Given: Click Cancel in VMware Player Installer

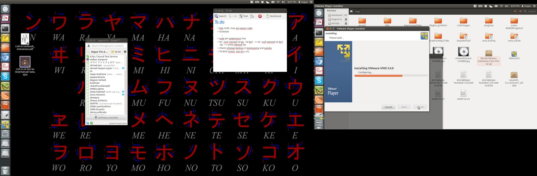Looking at the screenshot, I should tap(388, 107).
